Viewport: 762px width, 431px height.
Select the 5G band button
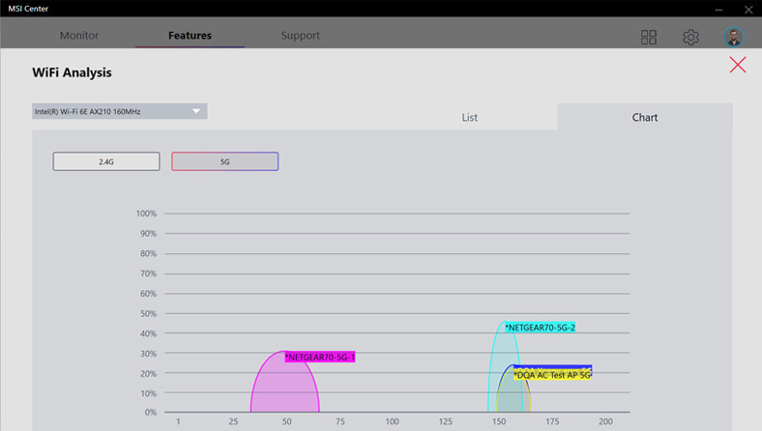pyautogui.click(x=224, y=161)
